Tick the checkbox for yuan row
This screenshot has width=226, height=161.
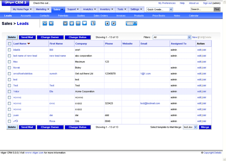9,115
